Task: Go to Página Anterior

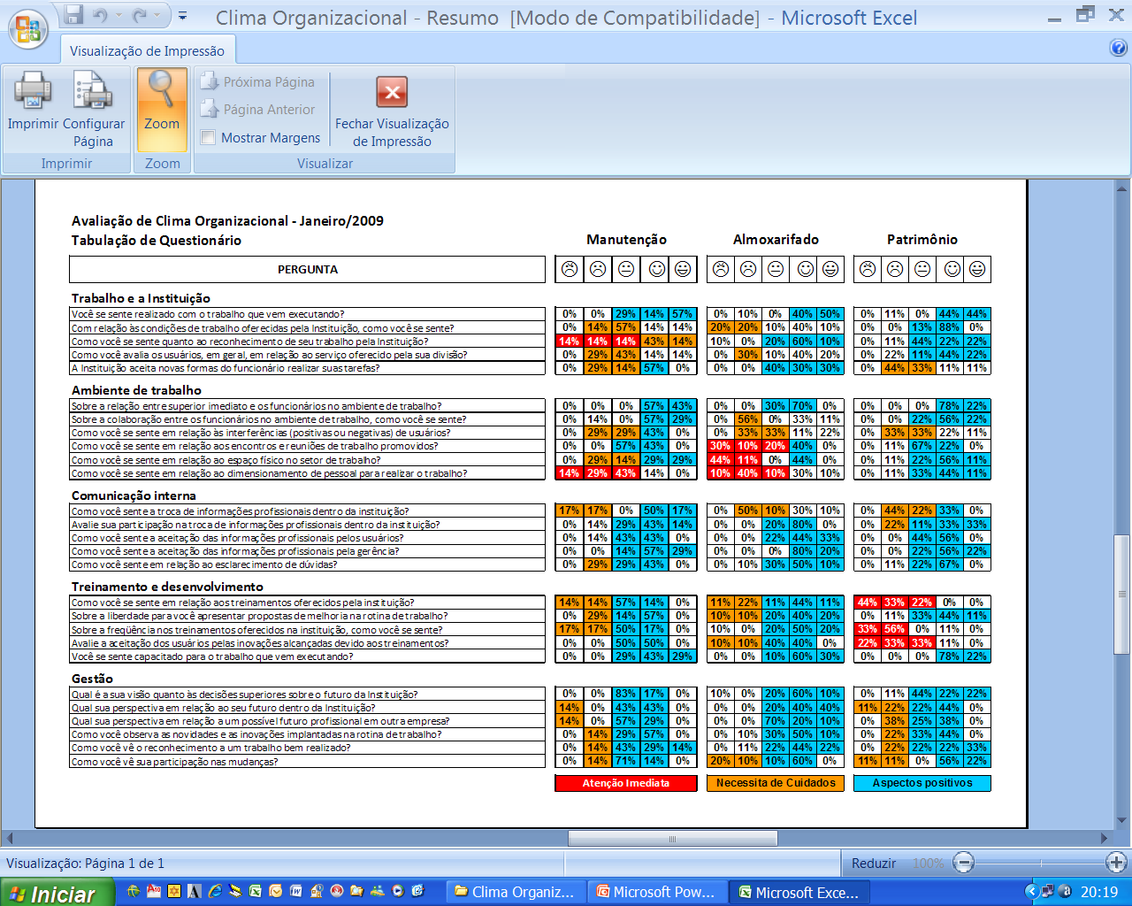Action: pyautogui.click(x=258, y=109)
